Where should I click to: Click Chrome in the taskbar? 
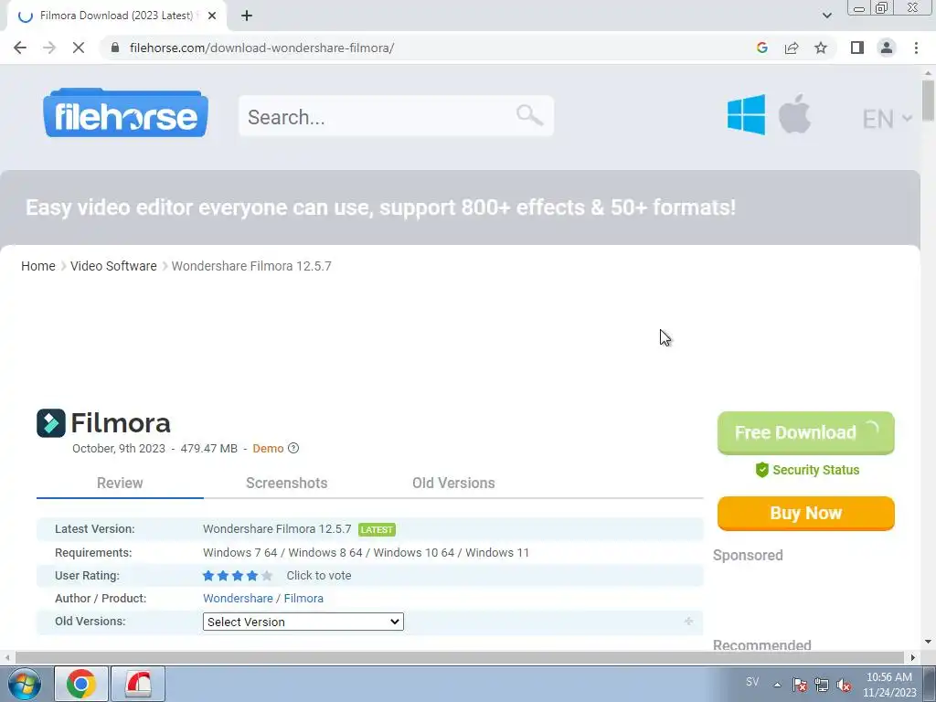click(x=81, y=684)
